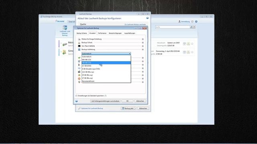Switch to the Backup-Schema tab

point(82,33)
